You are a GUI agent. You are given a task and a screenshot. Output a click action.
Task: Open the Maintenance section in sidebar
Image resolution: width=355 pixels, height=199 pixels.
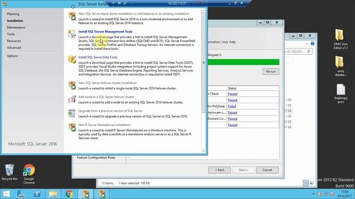coord(16,27)
